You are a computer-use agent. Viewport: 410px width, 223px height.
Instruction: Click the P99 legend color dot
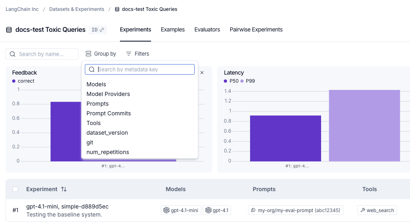click(242, 81)
